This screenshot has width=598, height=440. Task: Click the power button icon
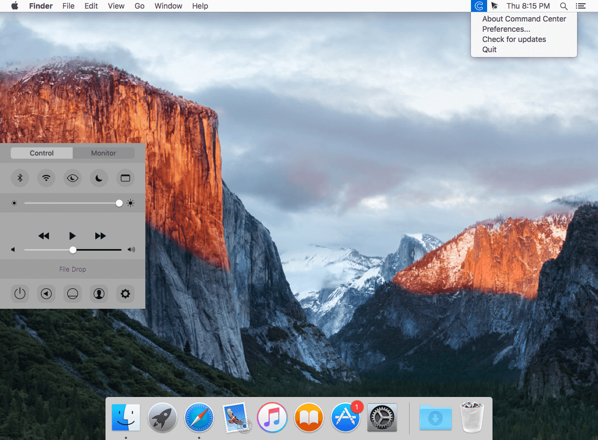click(x=20, y=294)
